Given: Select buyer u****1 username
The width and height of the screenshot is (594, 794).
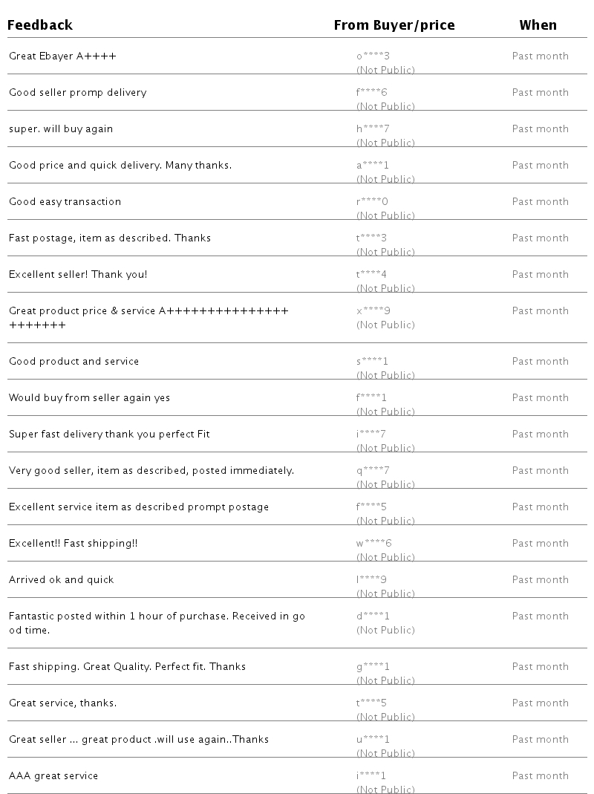Looking at the screenshot, I should [373, 739].
